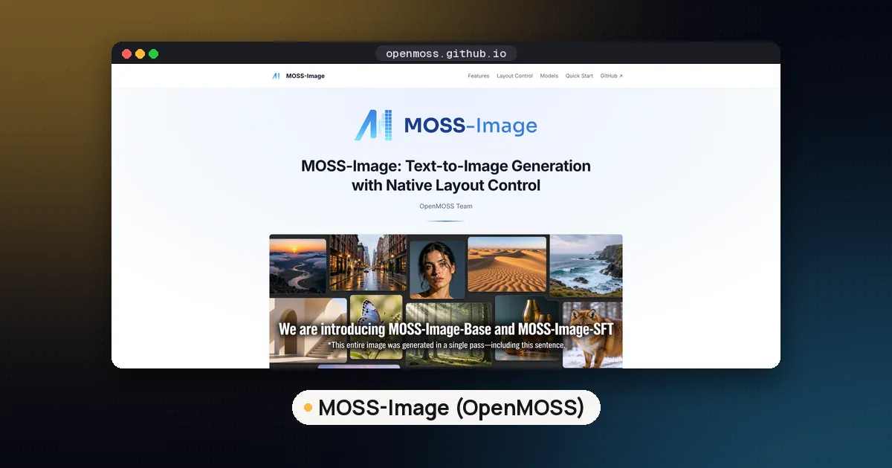Open the arched staircase architecture thumbnail
Viewport: 892px width, 468px height.
(x=308, y=329)
